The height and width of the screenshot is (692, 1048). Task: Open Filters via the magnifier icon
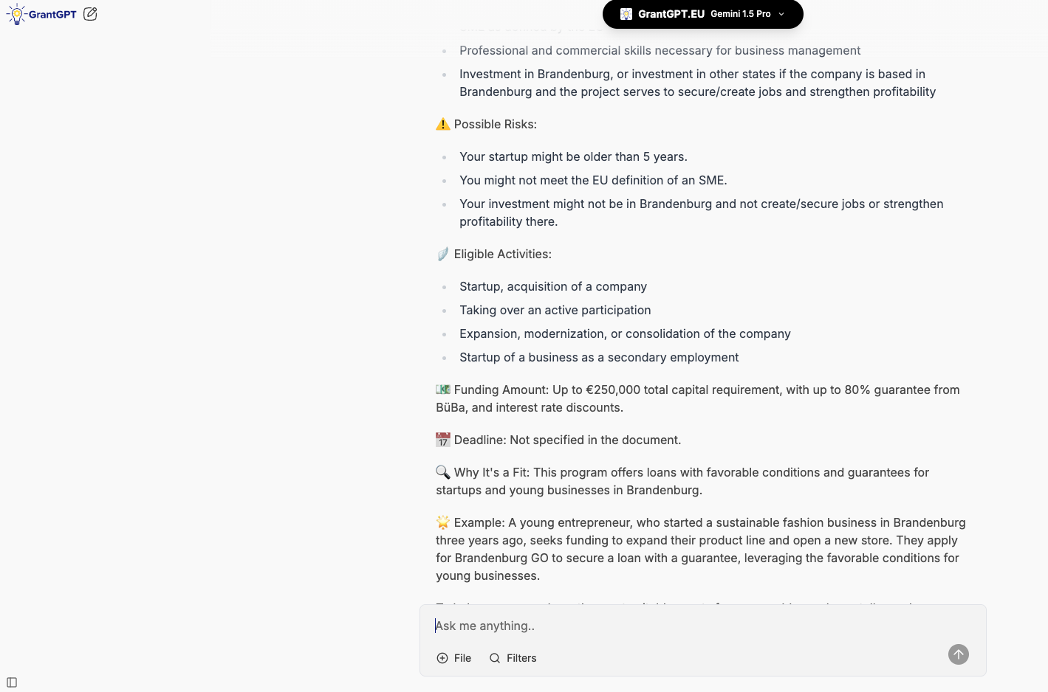(495, 658)
